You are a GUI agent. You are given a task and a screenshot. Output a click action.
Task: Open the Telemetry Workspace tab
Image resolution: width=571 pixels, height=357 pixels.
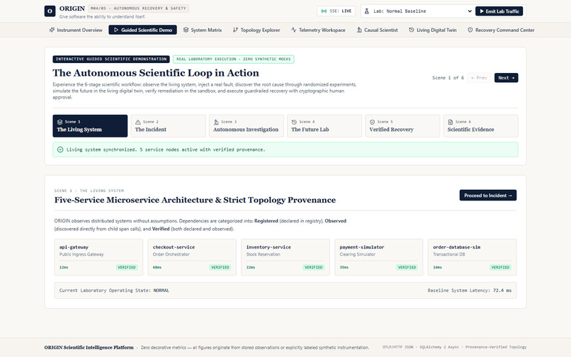point(319,30)
